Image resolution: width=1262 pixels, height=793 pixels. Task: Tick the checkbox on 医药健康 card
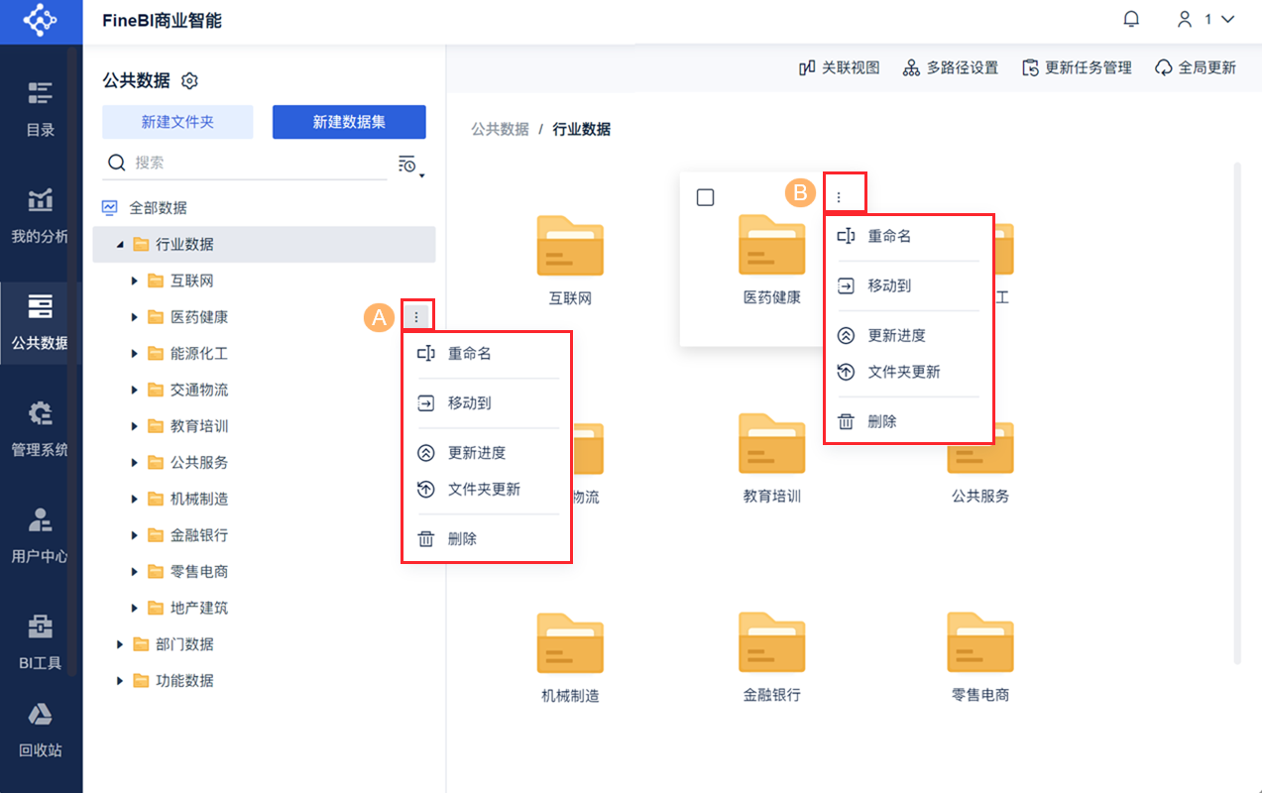[x=705, y=197]
